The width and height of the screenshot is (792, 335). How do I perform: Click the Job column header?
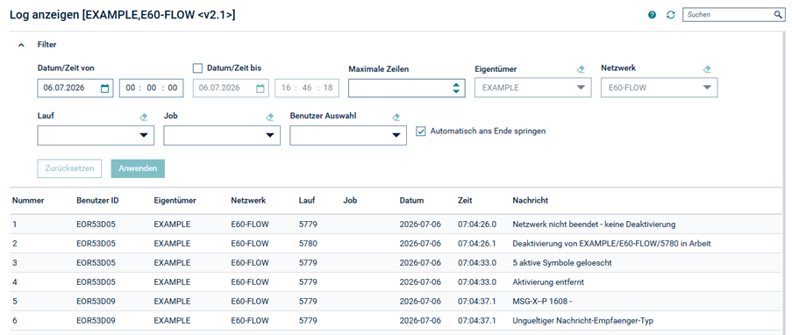click(x=350, y=201)
